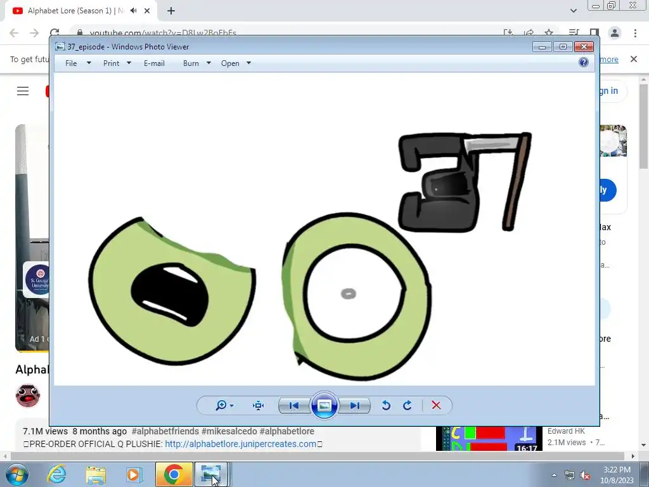This screenshot has width=649, height=487.
Task: Open the Windows Start menu
Action: pos(17,474)
